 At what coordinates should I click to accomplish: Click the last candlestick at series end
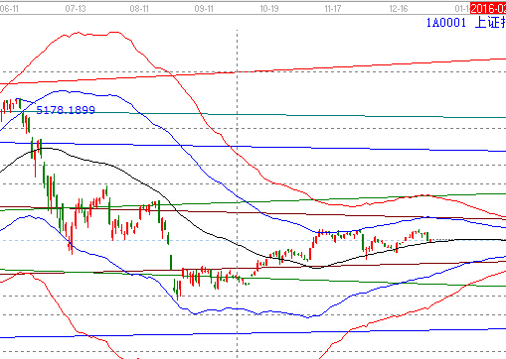coord(430,240)
